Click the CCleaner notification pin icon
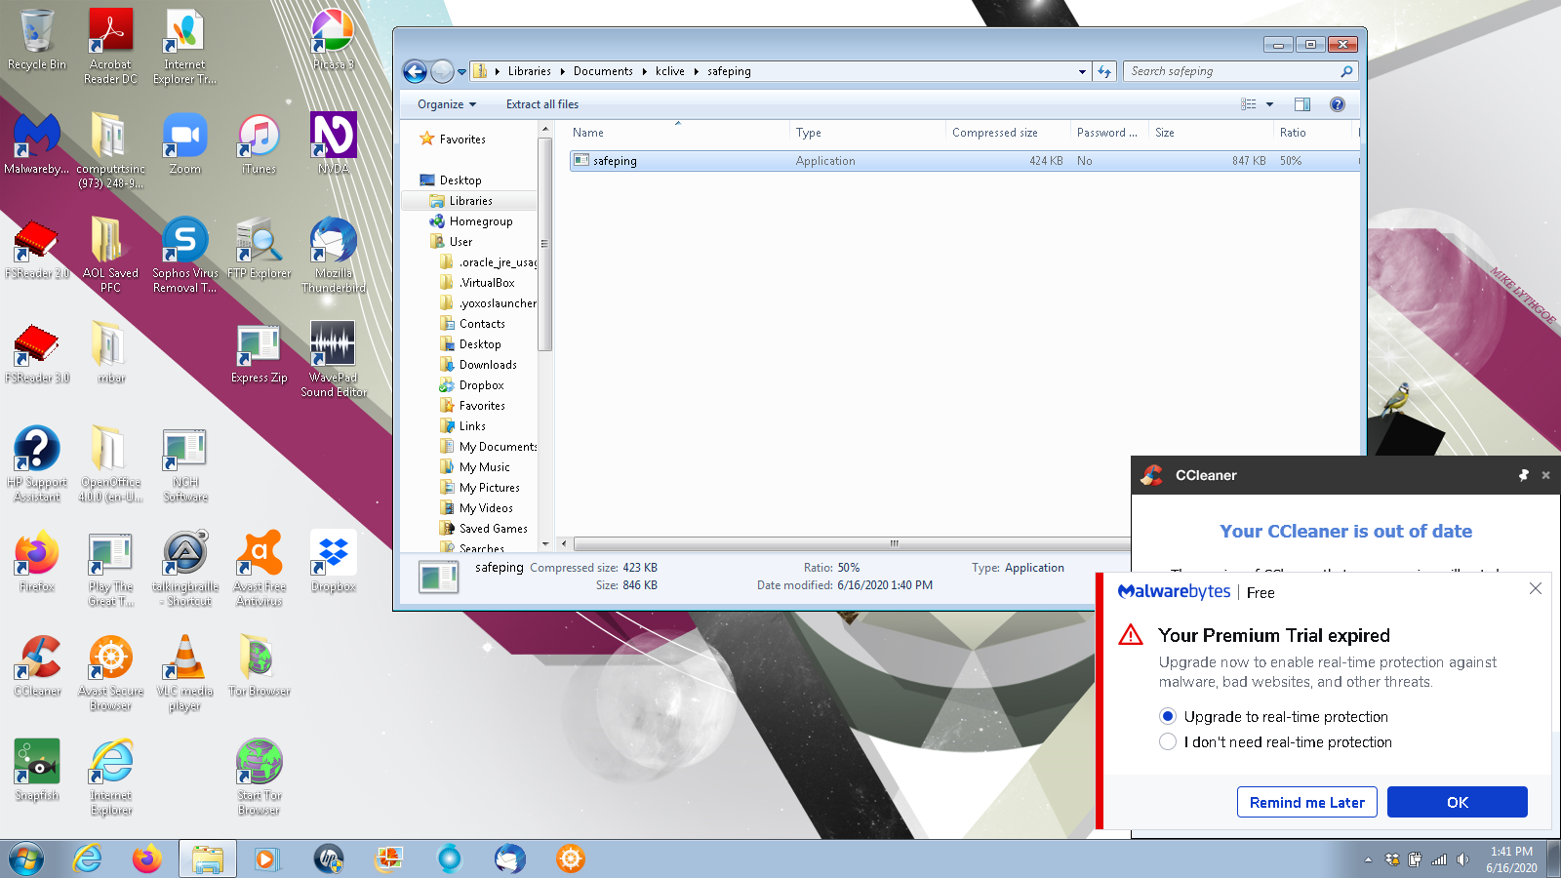Viewport: 1561px width, 878px height. [x=1523, y=475]
